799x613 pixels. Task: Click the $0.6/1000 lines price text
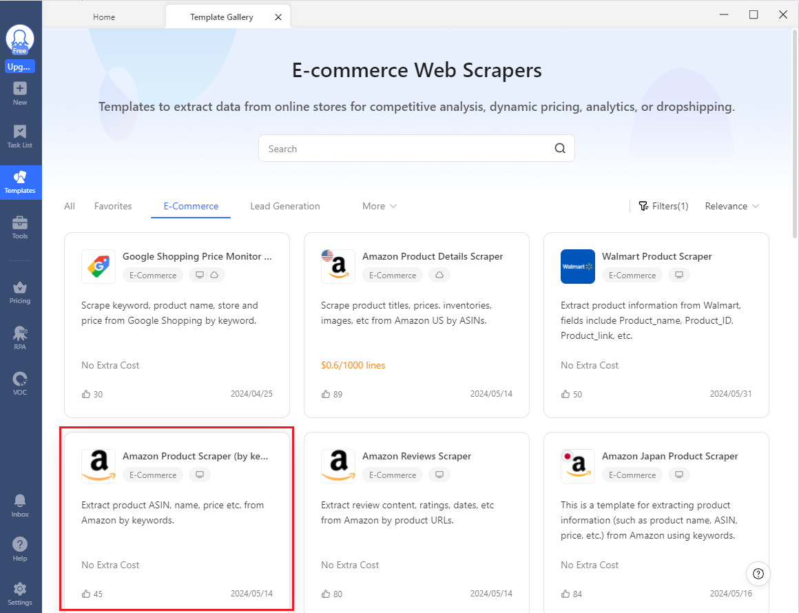353,365
